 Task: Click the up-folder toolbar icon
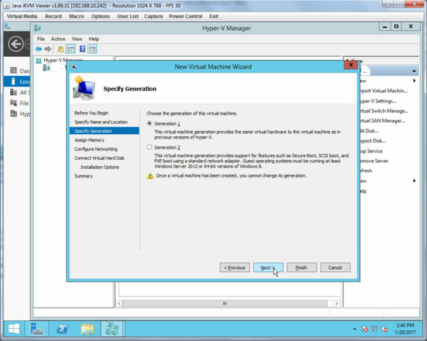click(x=60, y=49)
